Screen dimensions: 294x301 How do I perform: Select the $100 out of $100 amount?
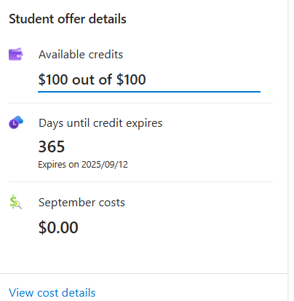pyautogui.click(x=92, y=79)
